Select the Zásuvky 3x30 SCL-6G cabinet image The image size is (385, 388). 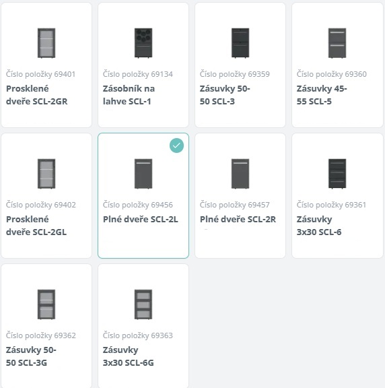143,304
